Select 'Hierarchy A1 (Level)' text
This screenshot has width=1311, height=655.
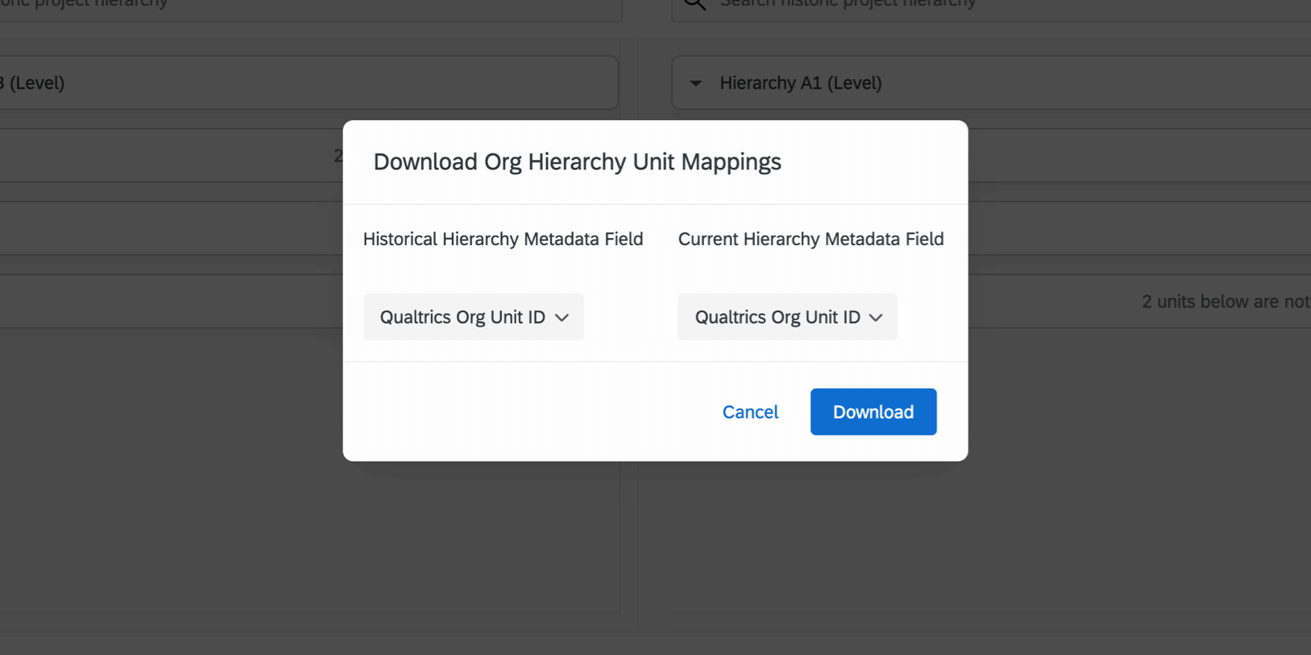click(x=800, y=83)
